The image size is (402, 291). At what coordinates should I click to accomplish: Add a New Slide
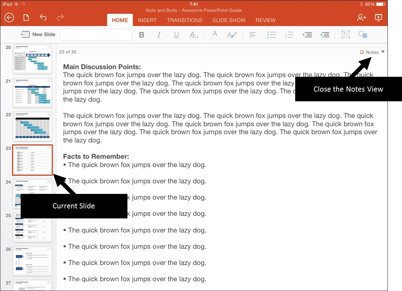pos(37,35)
